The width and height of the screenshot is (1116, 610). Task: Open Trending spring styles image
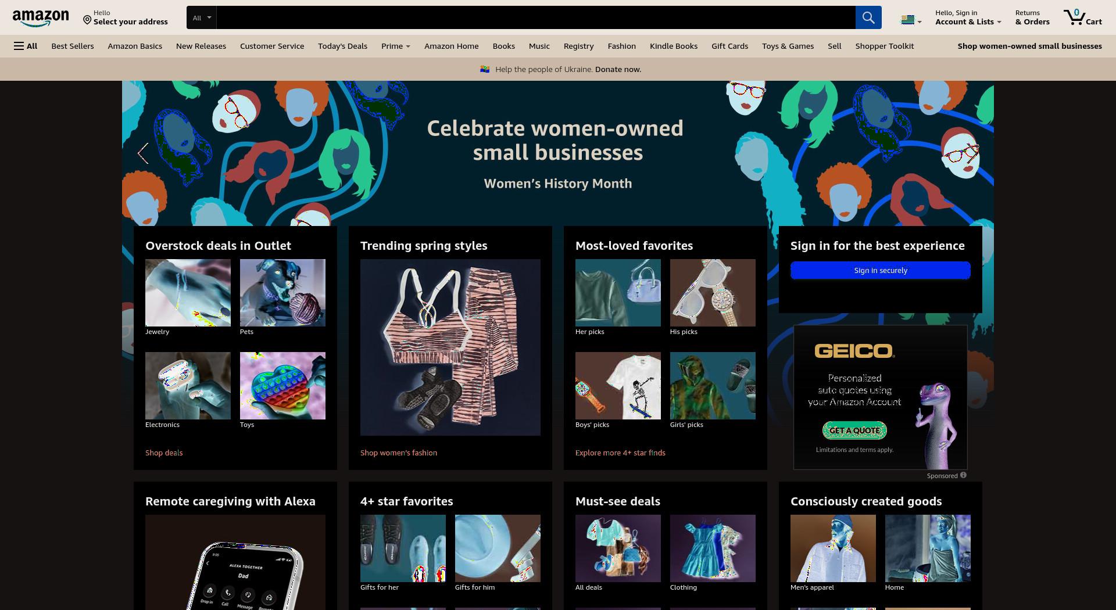tap(450, 347)
